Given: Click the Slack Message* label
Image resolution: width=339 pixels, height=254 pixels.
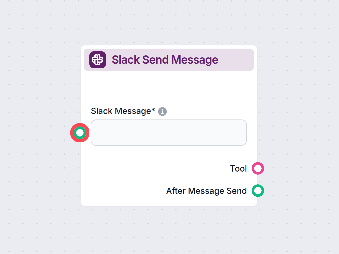Looking at the screenshot, I should pos(122,111).
